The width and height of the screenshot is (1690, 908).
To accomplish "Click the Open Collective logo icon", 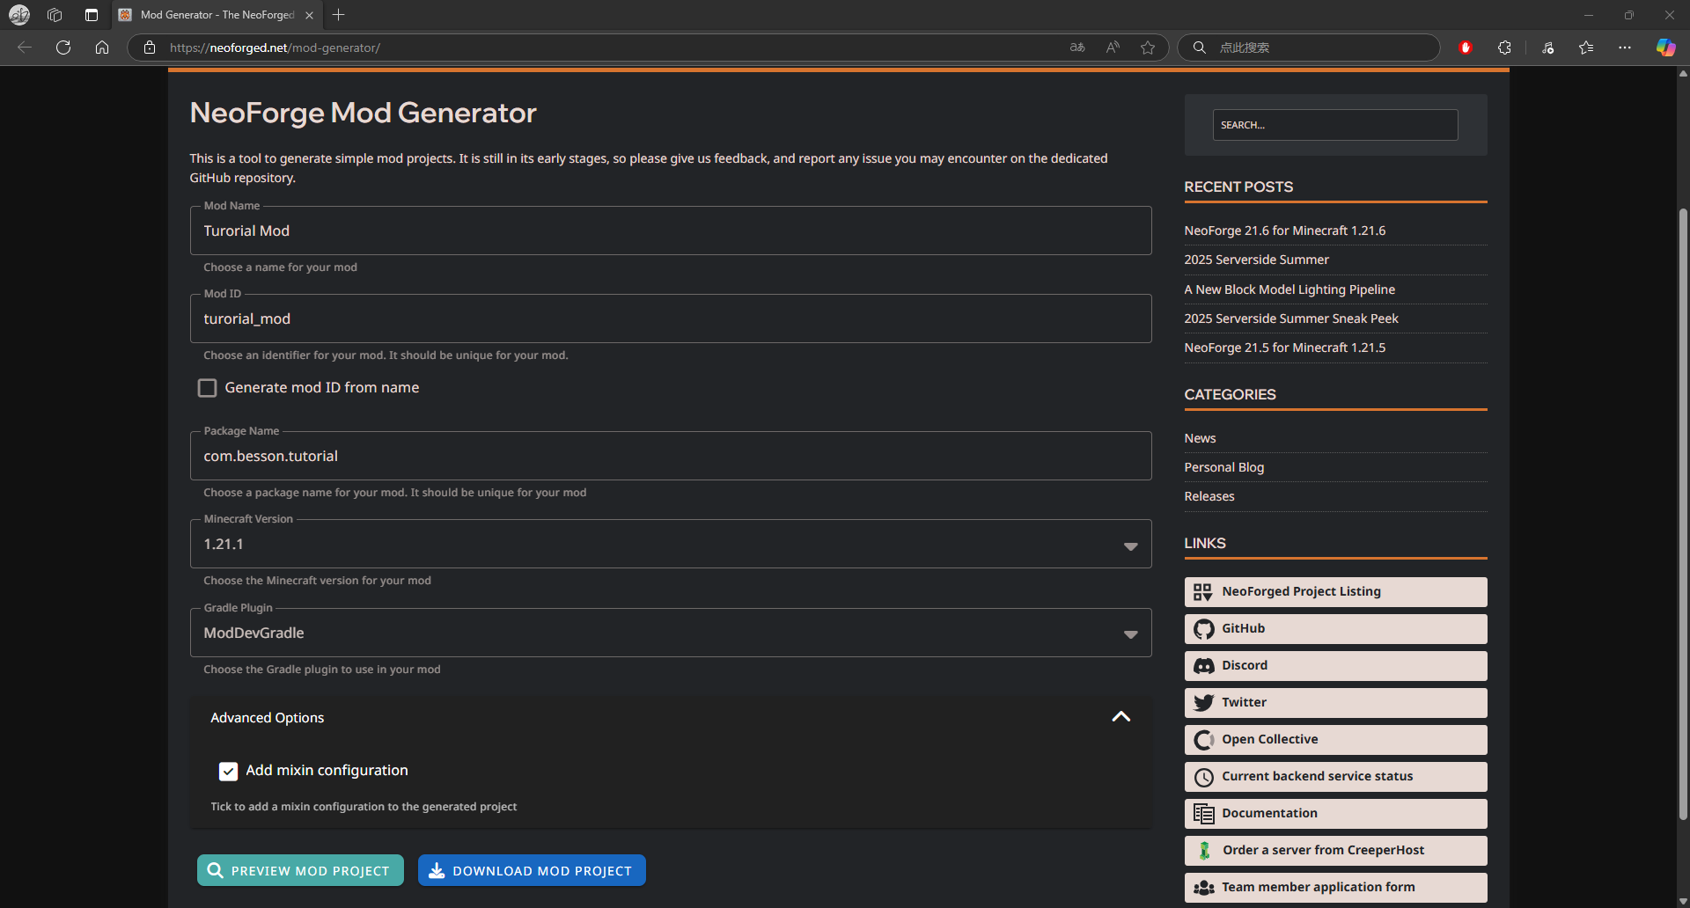I will click(x=1203, y=740).
